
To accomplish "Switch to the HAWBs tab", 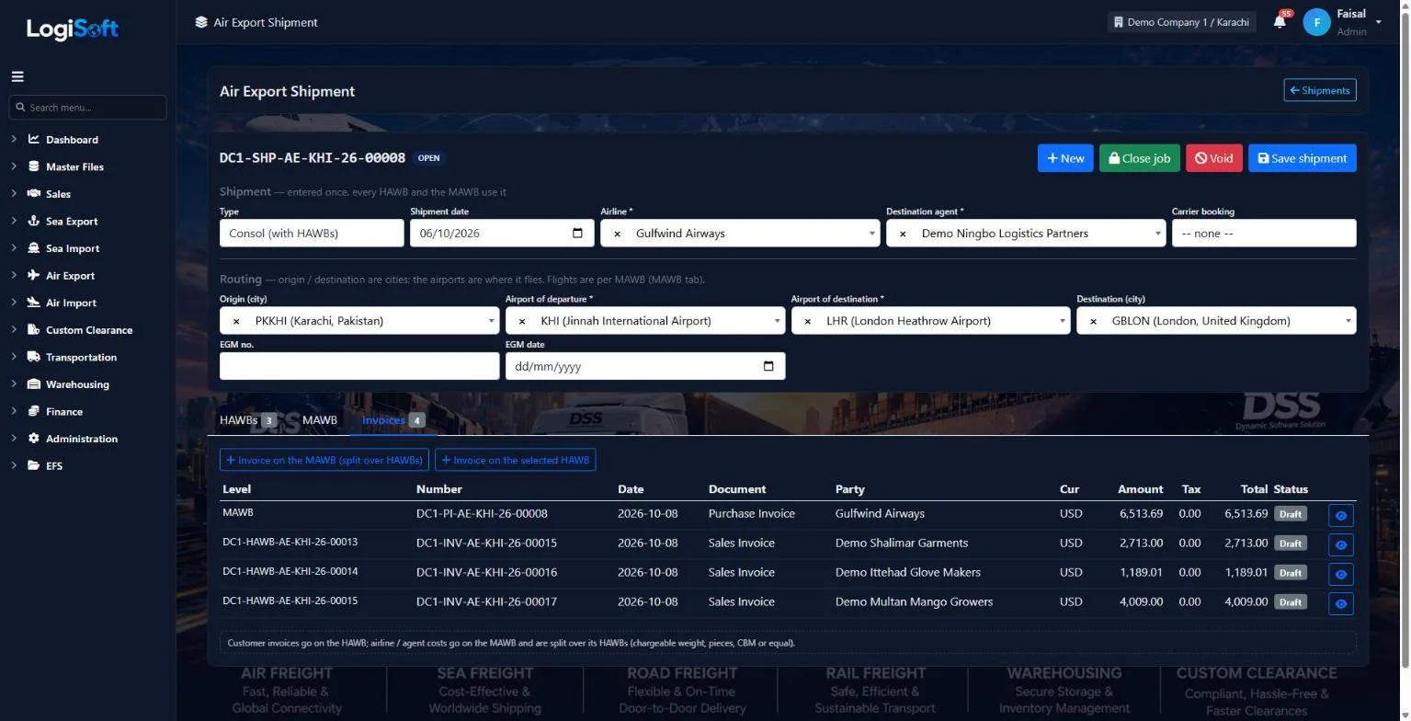I will click(247, 420).
